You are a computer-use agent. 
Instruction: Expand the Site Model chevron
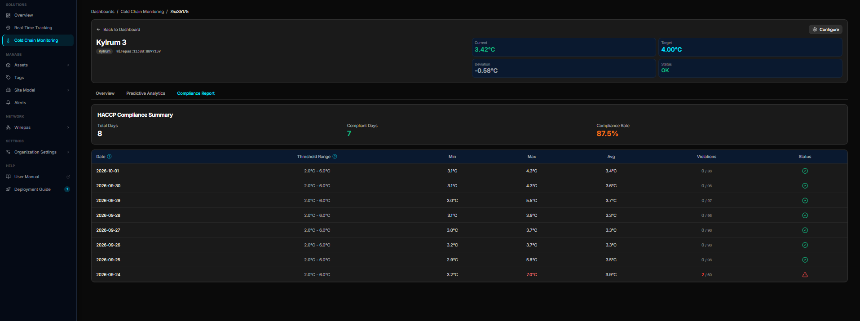click(68, 90)
